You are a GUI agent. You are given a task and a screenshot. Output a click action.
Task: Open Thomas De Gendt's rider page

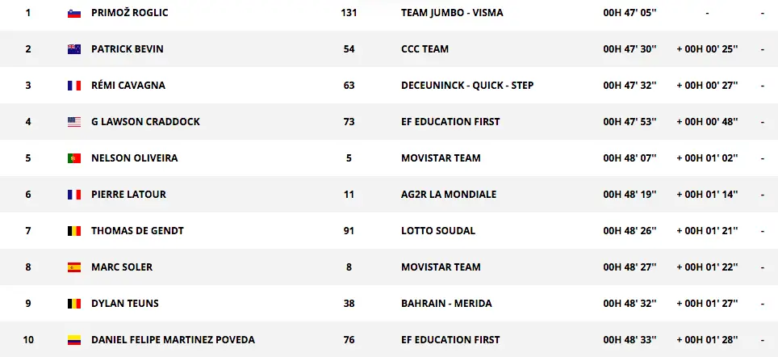point(137,231)
